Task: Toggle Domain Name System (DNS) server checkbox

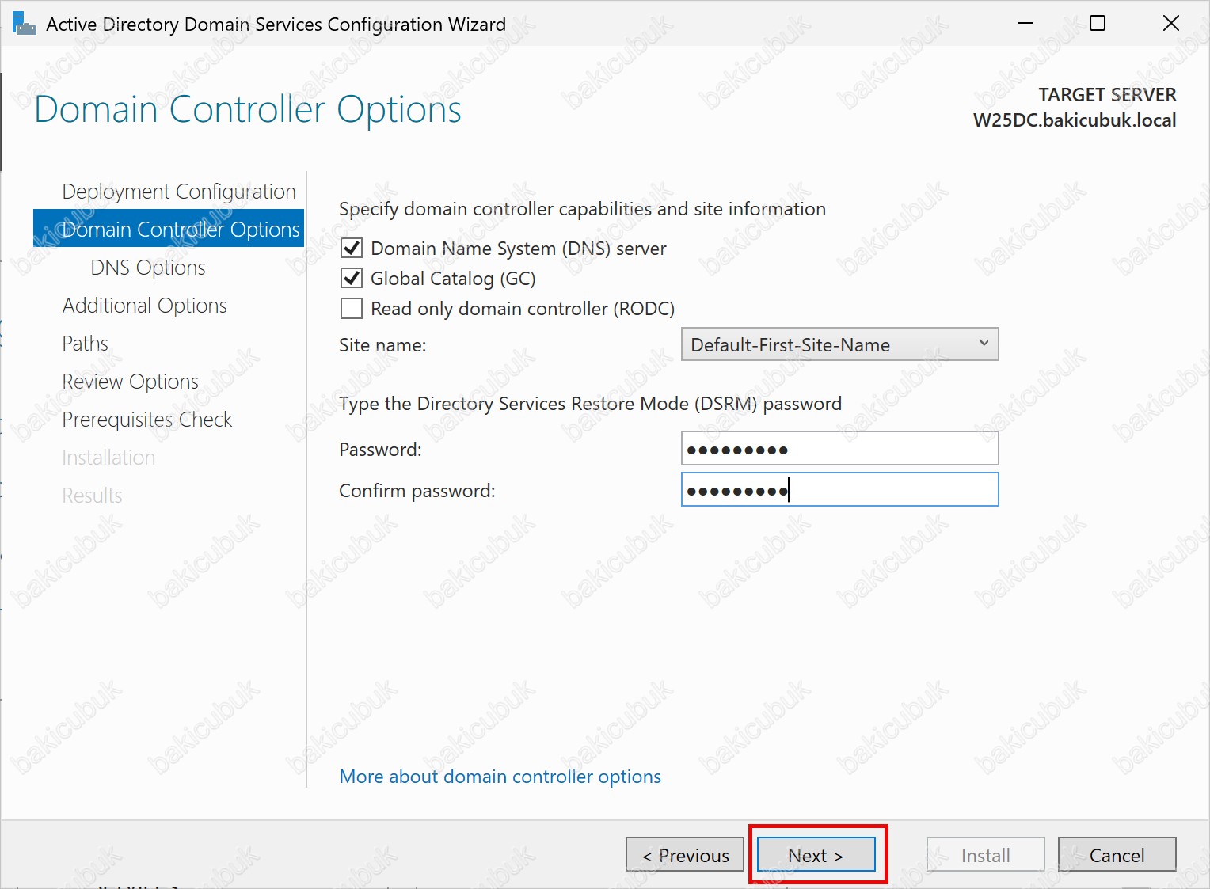Action: pos(352,249)
